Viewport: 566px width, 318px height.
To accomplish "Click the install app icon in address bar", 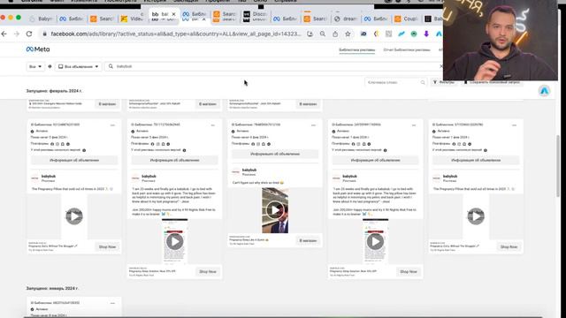I will (x=310, y=34).
